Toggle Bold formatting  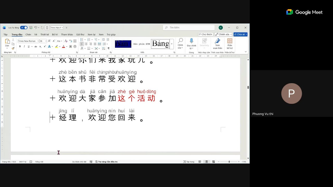[x=20, y=46]
